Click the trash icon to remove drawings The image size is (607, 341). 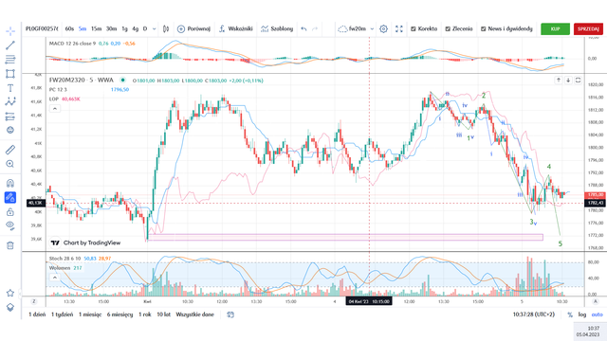(x=10, y=245)
